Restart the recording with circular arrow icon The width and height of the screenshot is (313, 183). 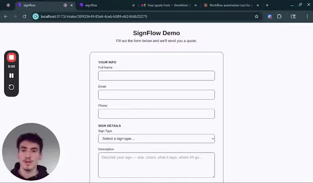point(11,87)
